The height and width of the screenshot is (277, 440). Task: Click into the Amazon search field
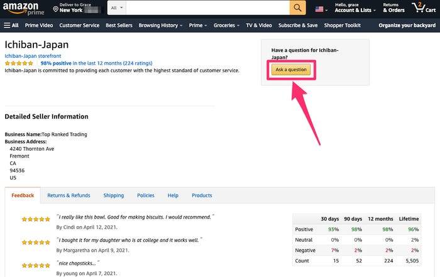[207, 8]
